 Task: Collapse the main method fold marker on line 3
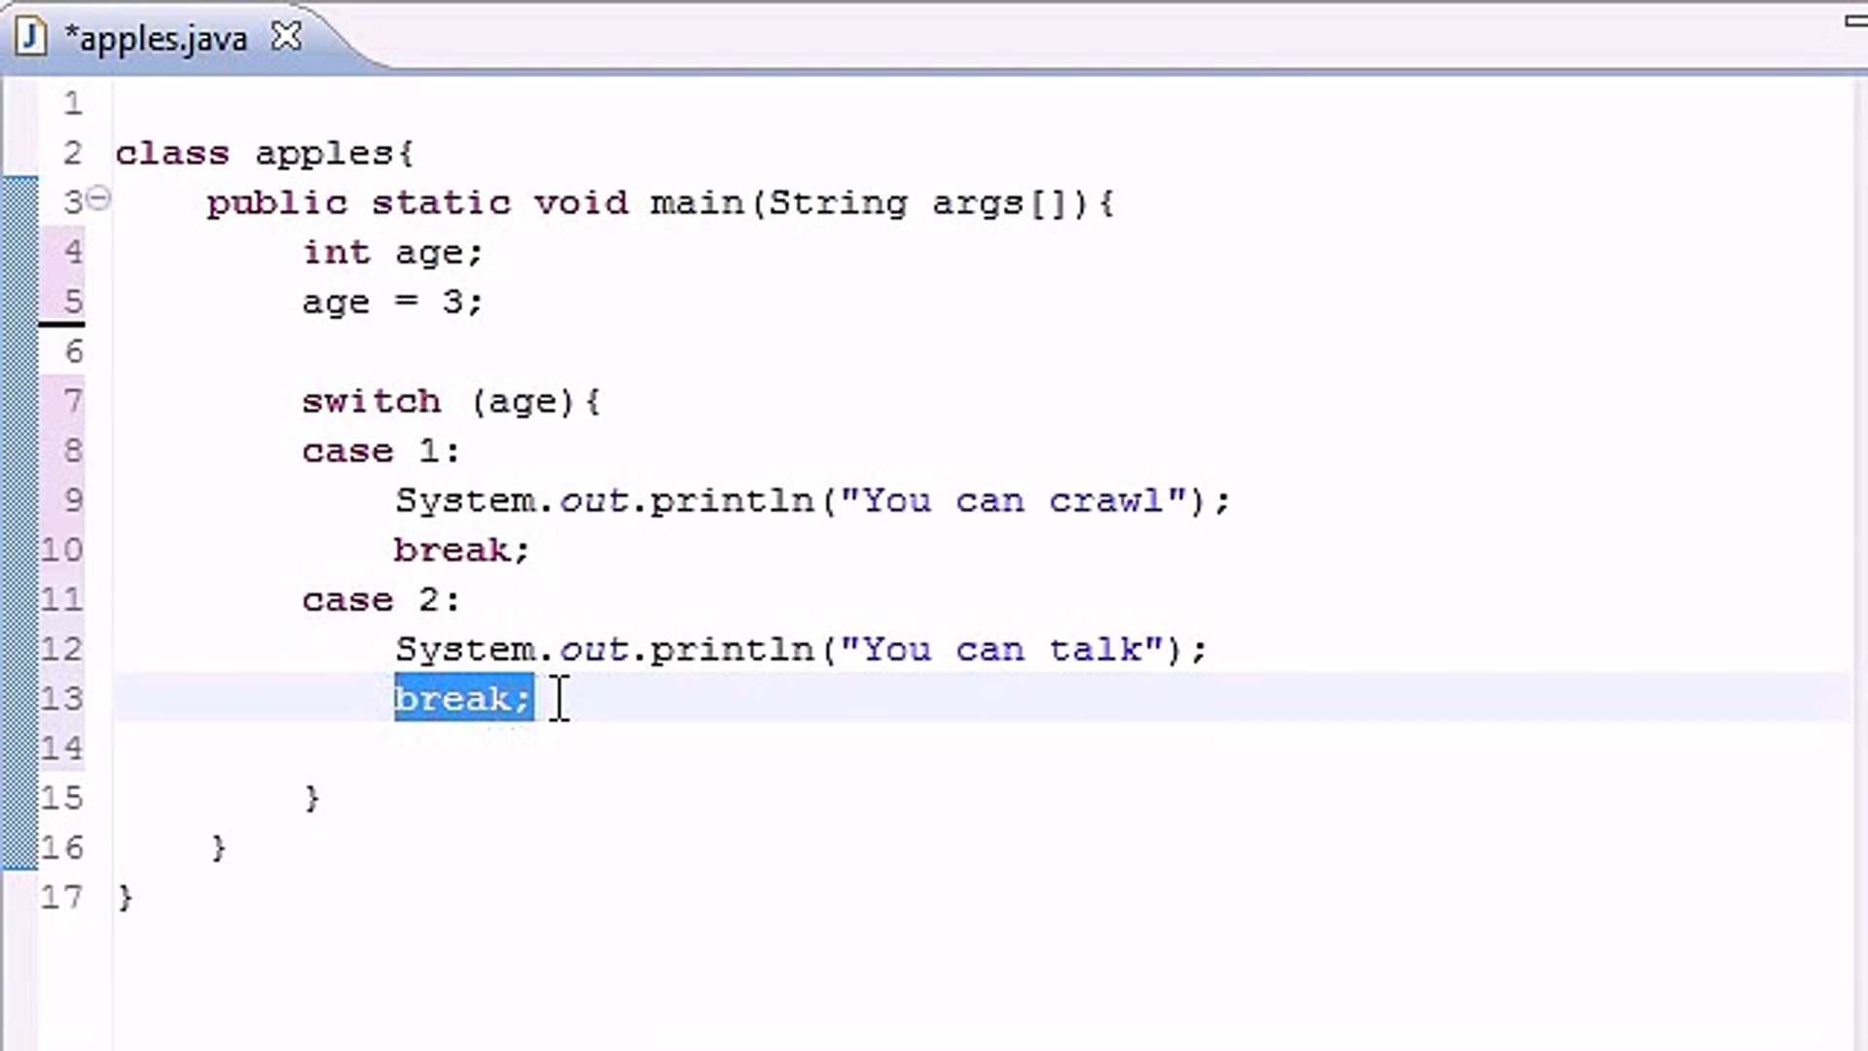click(x=98, y=199)
